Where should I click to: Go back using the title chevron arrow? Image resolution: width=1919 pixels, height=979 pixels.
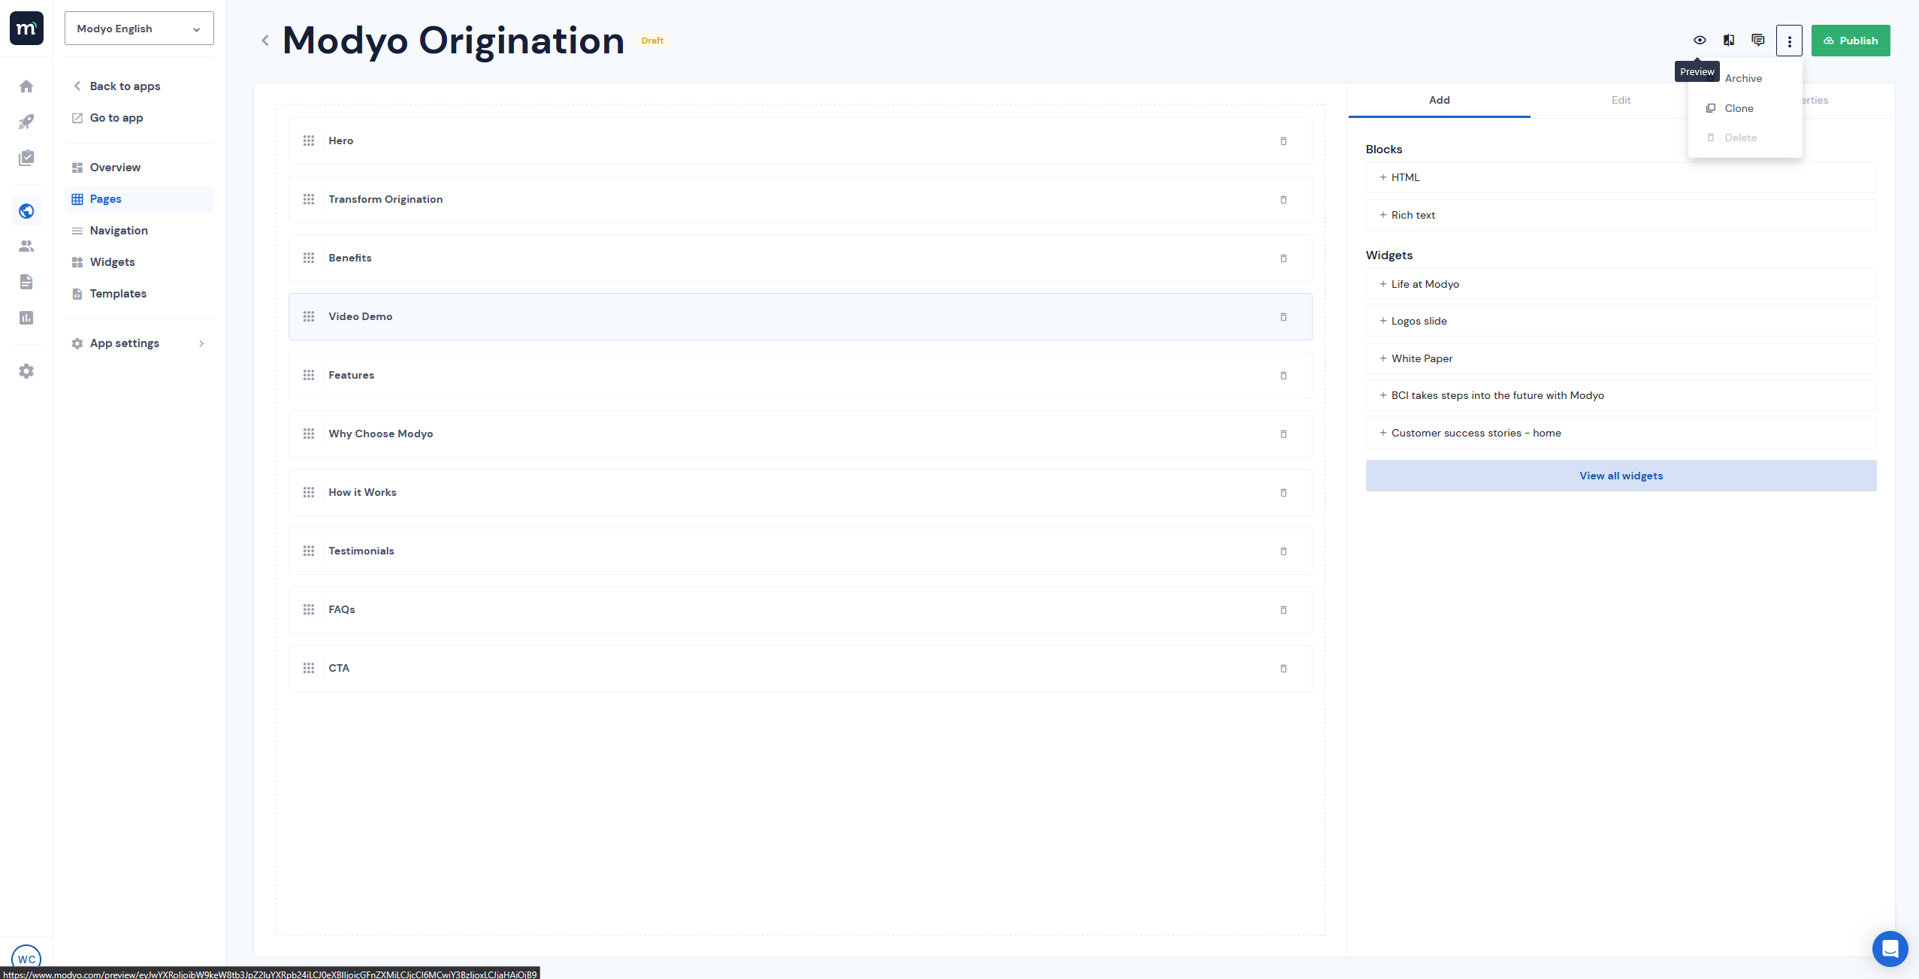(265, 41)
